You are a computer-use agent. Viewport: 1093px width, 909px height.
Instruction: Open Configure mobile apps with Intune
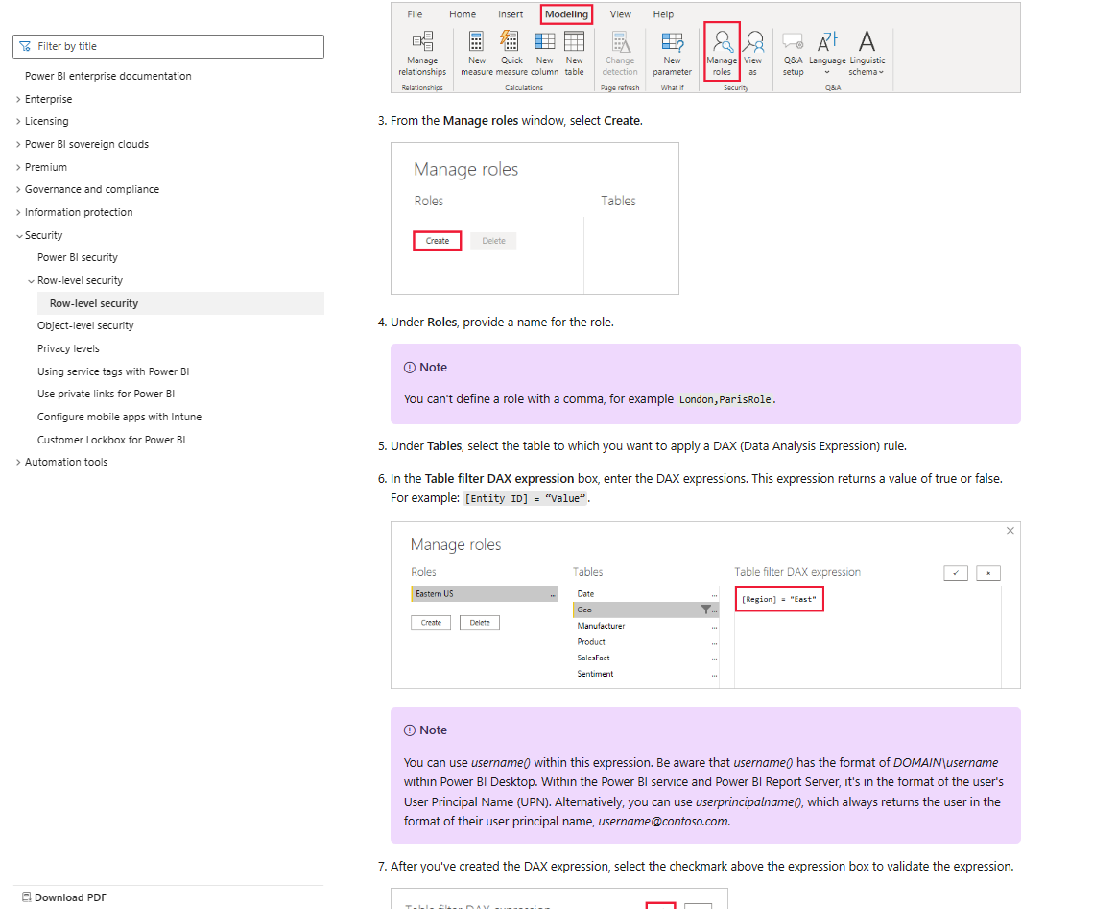coord(119,417)
